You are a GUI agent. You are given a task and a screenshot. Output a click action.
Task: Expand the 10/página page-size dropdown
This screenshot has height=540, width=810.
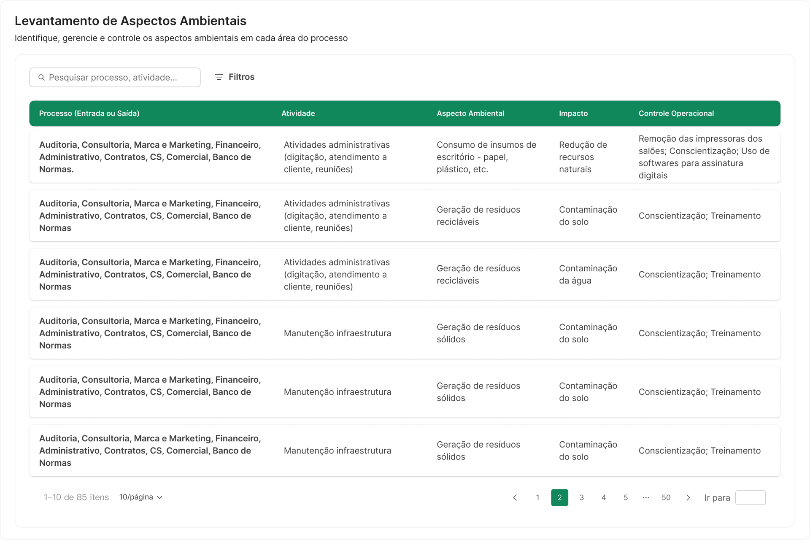pos(141,497)
